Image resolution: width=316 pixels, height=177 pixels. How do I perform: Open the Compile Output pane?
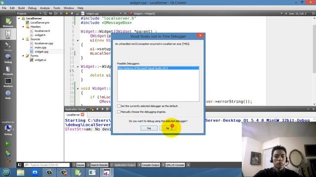149,165
